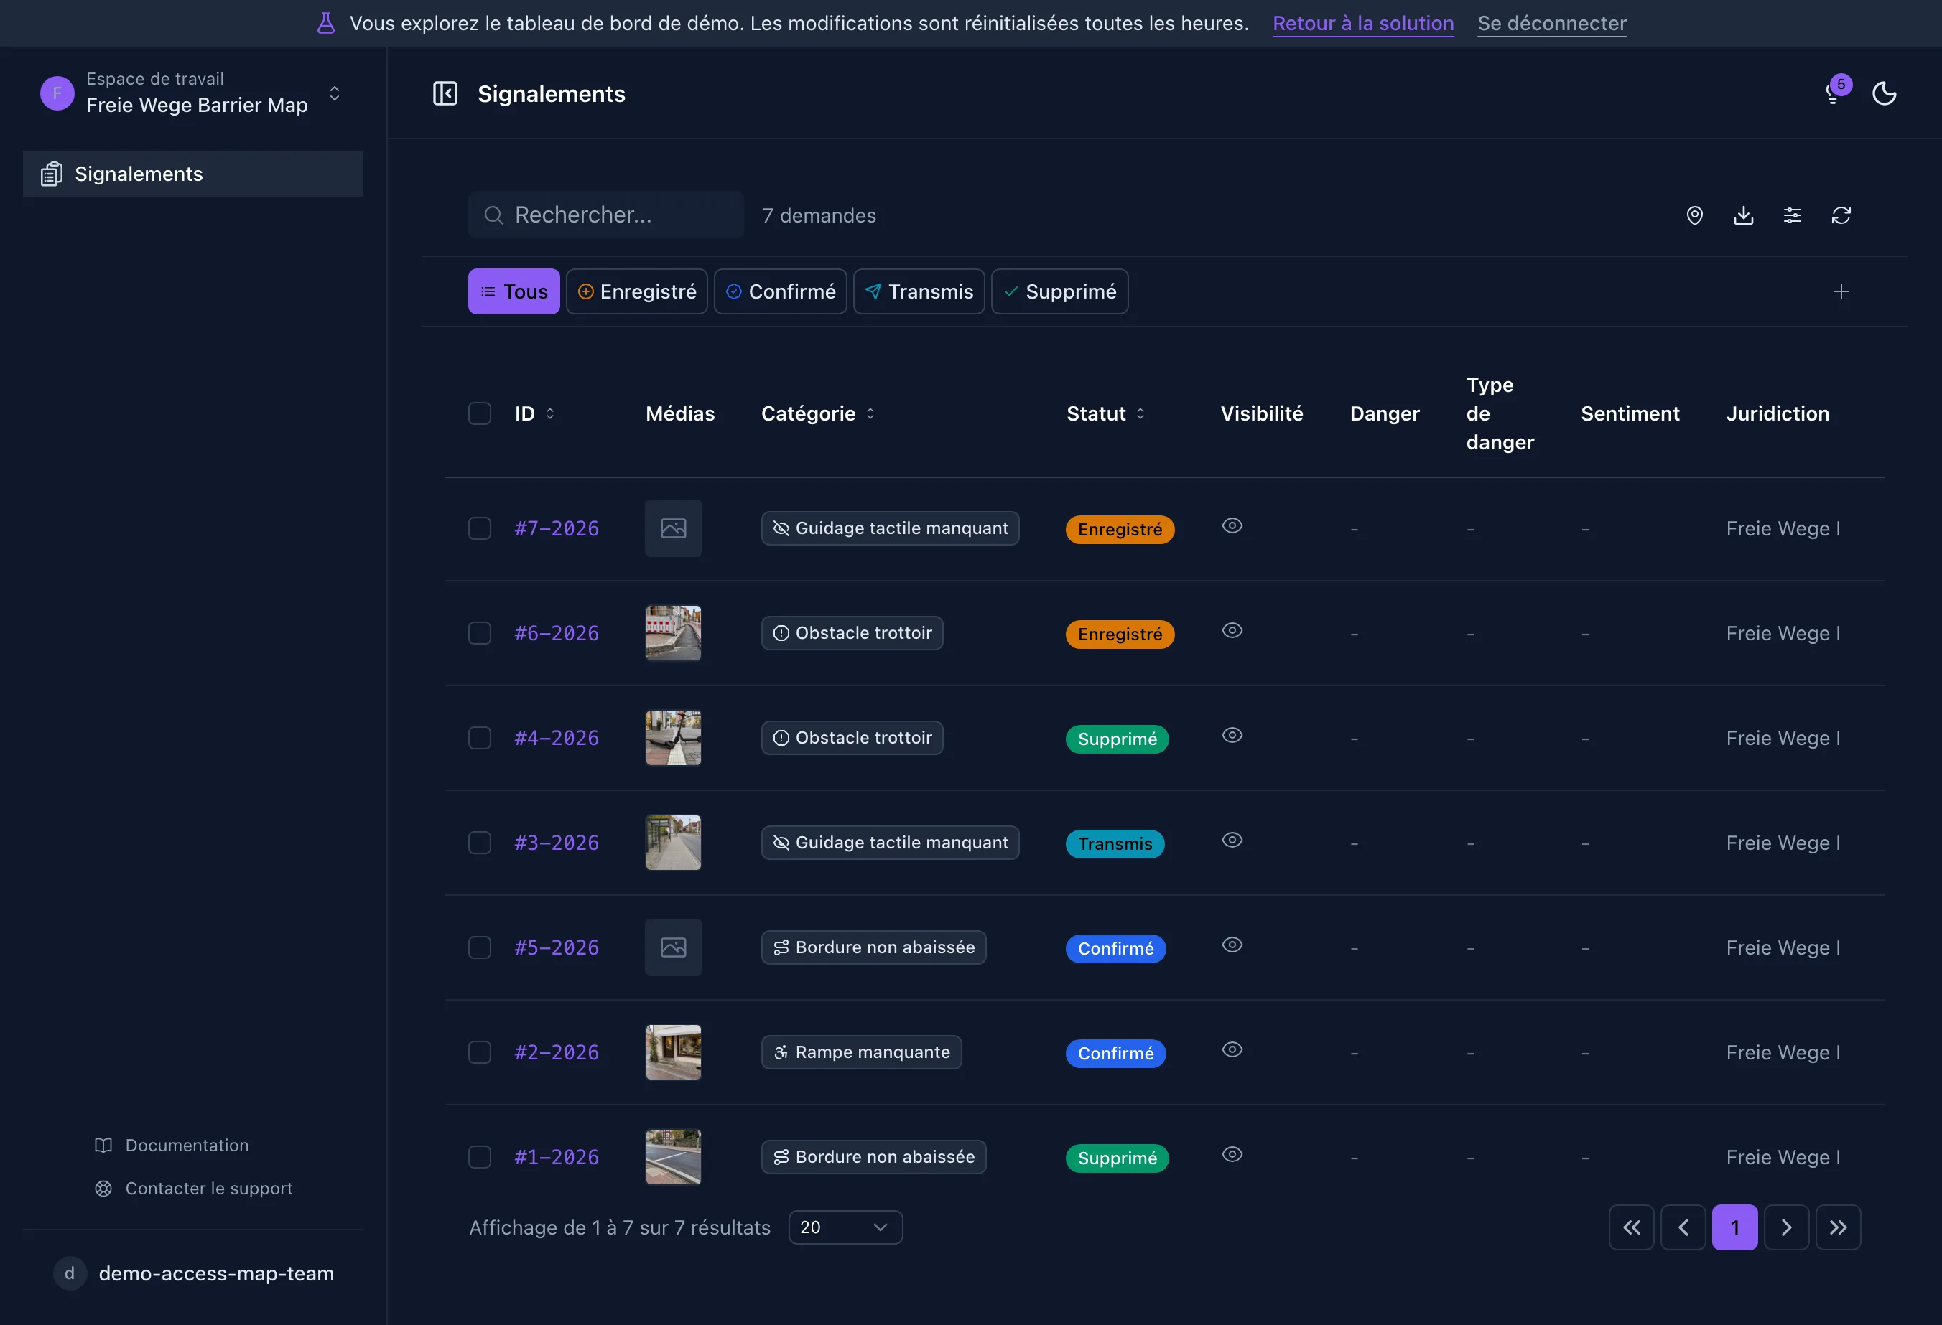Open map view pin icon
This screenshot has height=1325, width=1942.
coord(1695,215)
